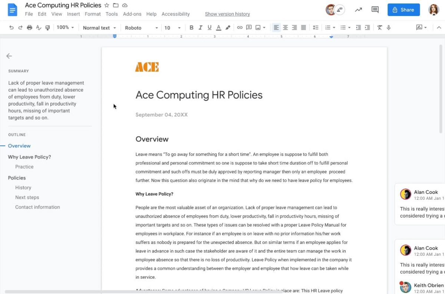This screenshot has height=294, width=445.
Task: Open the Add-ons menu
Action: (x=132, y=14)
